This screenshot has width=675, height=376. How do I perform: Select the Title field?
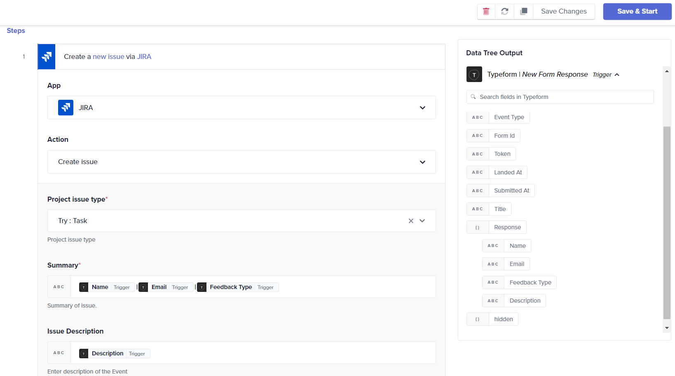coord(489,209)
